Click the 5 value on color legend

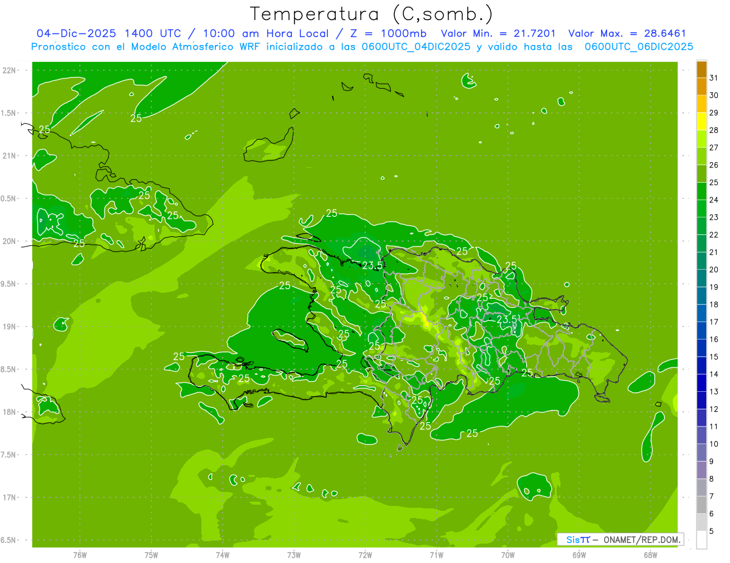coord(712,531)
